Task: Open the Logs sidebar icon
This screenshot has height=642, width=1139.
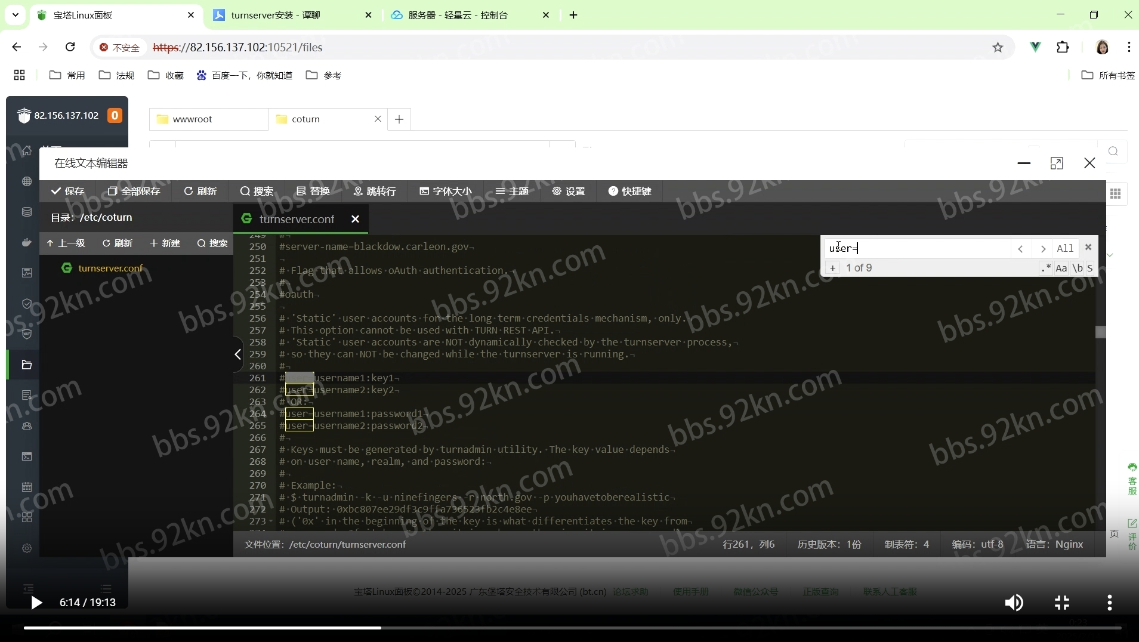Action: [x=27, y=395]
